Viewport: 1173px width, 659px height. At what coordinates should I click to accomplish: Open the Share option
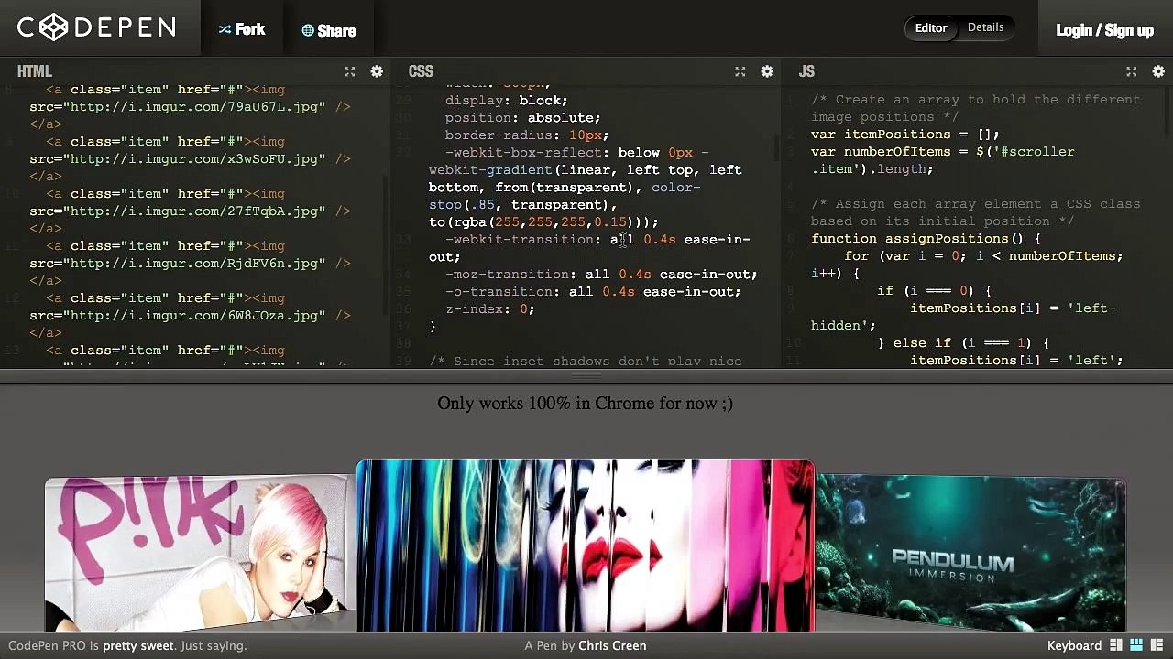(329, 30)
